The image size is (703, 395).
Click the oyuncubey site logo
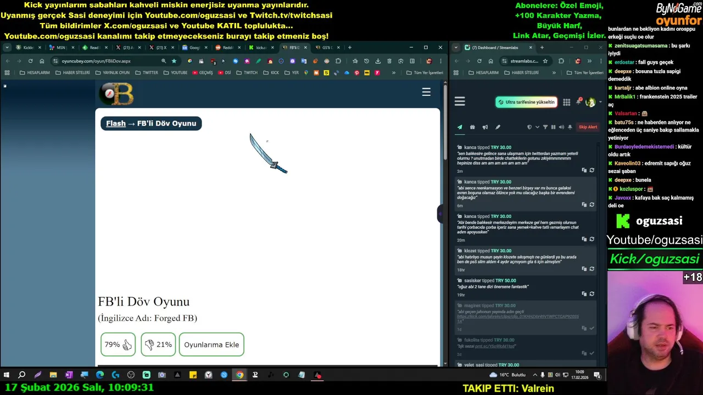[116, 94]
